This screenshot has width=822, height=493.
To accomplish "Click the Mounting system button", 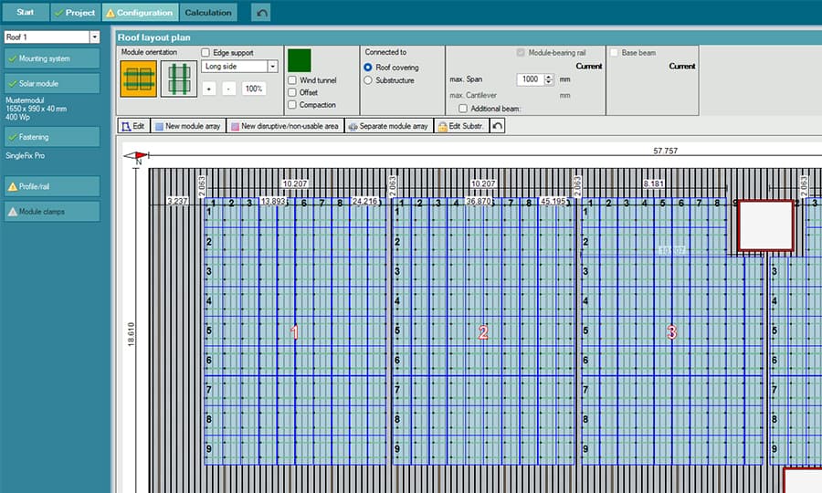I will click(52, 58).
